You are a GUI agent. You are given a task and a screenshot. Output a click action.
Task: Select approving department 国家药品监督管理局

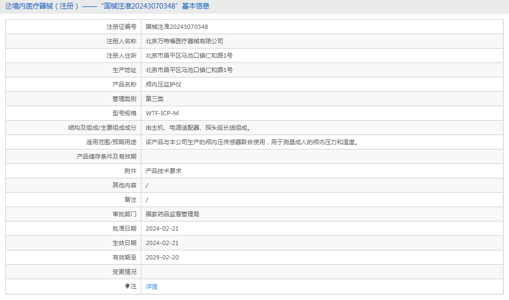tap(172, 214)
